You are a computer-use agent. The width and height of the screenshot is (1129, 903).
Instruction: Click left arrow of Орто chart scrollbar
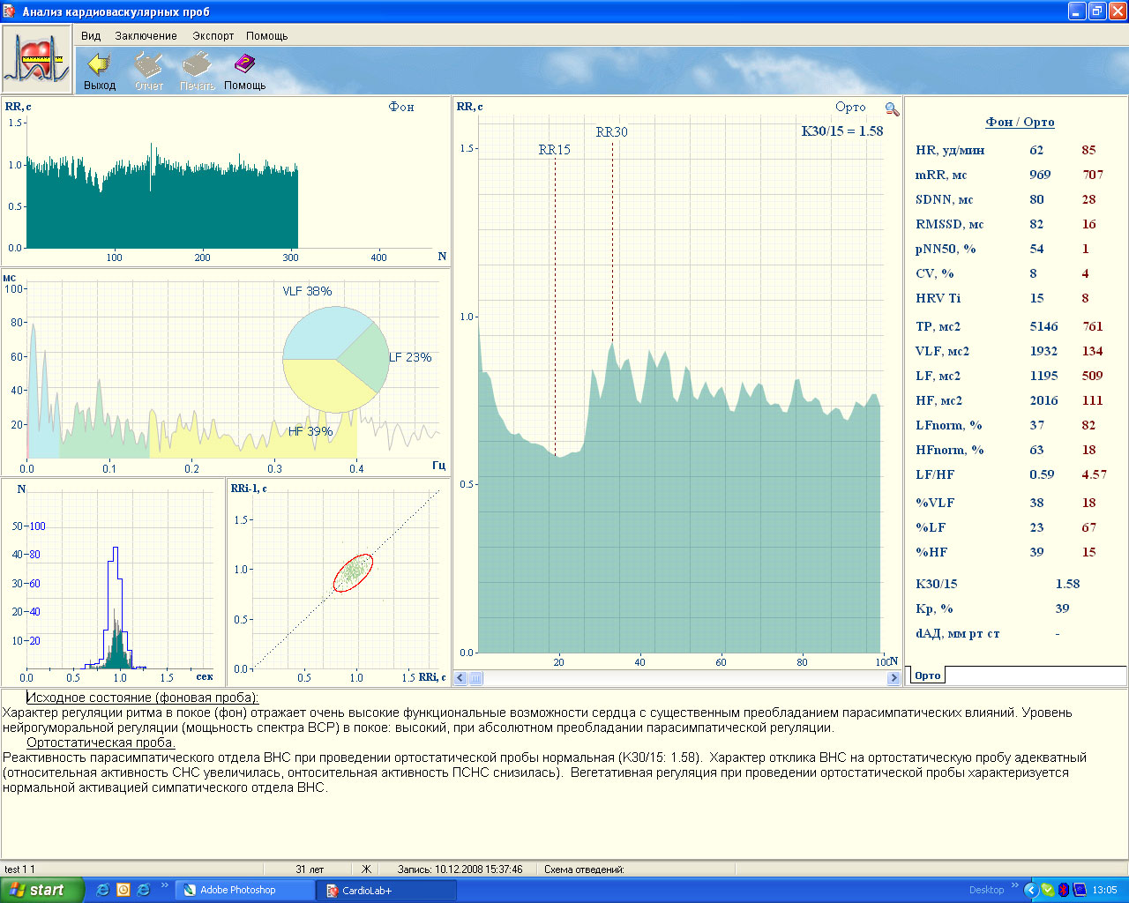(x=461, y=678)
